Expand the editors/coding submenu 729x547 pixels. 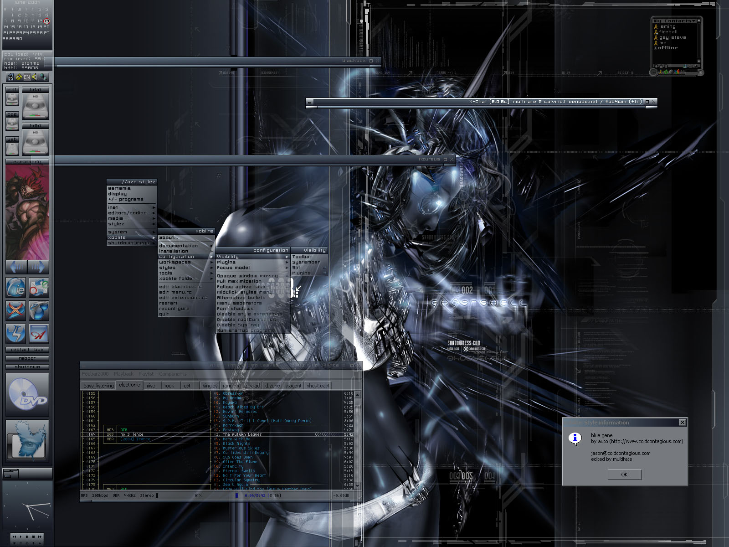132,213
